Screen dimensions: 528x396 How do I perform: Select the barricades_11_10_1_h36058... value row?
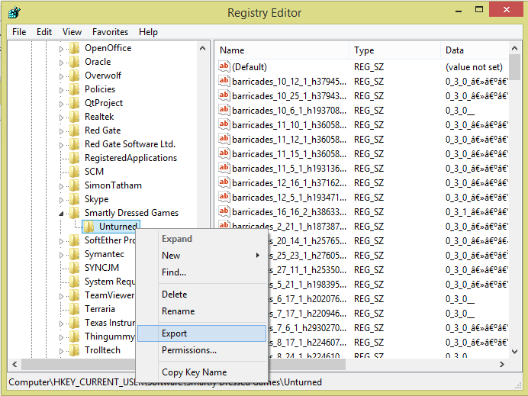tap(362, 125)
